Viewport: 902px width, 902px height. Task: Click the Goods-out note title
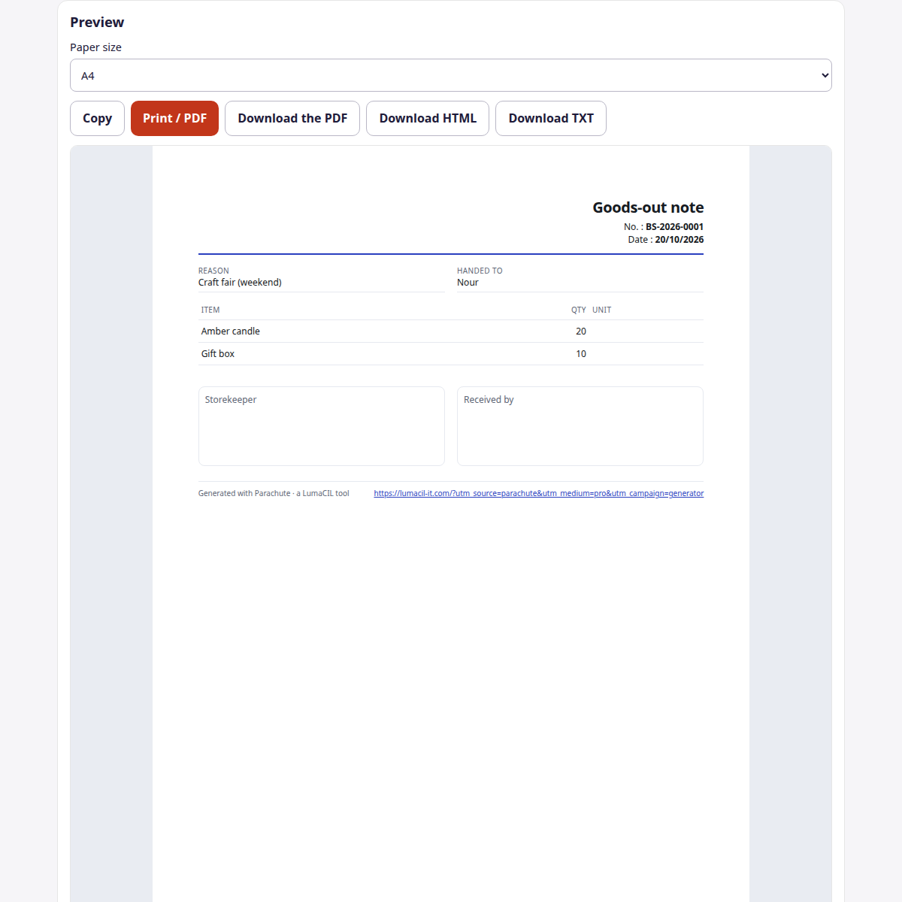[x=648, y=207]
